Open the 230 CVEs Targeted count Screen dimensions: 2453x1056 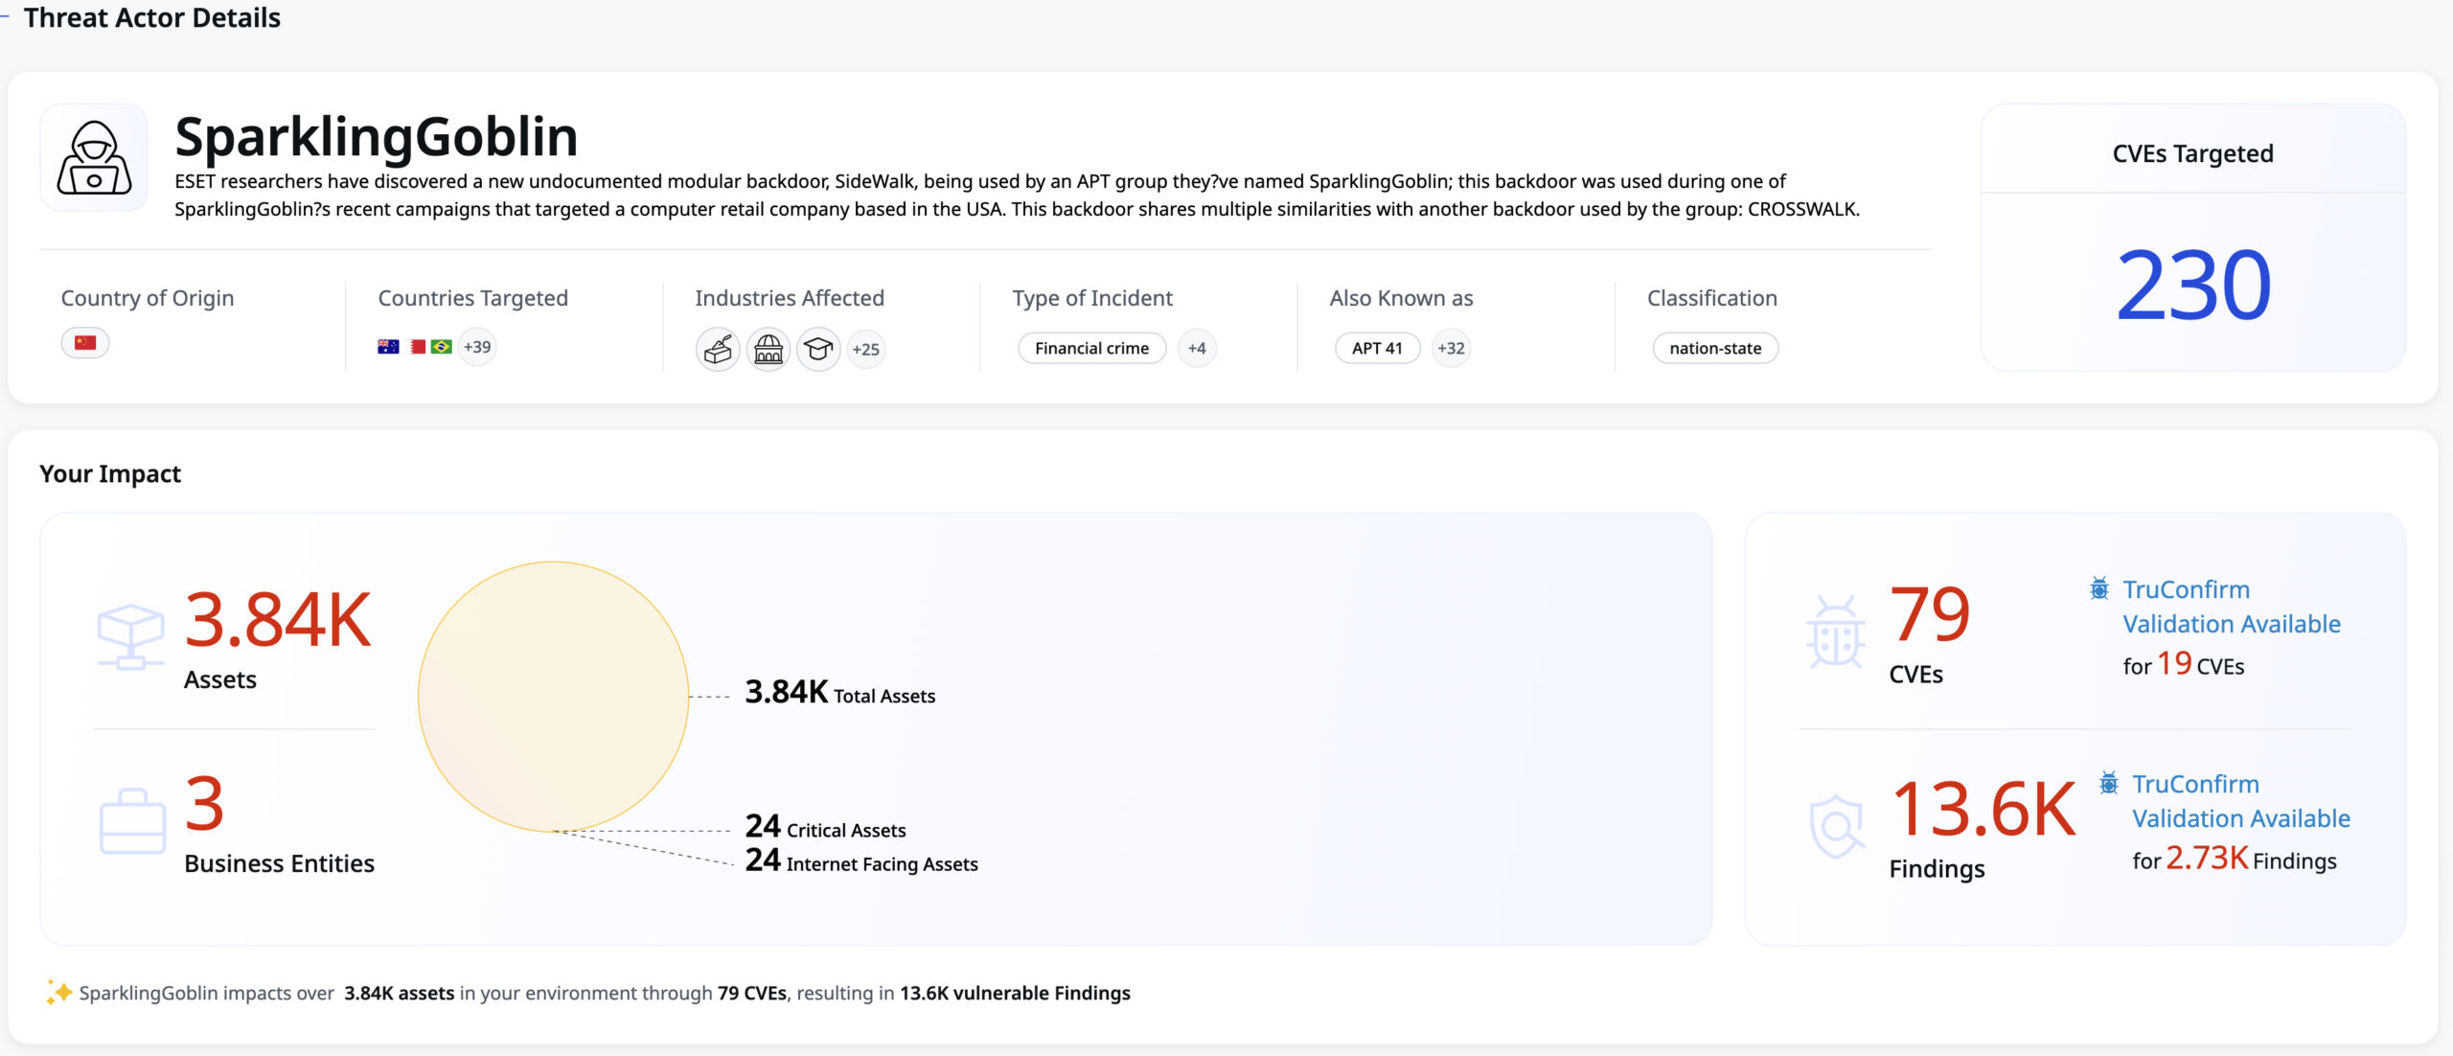(x=2192, y=285)
